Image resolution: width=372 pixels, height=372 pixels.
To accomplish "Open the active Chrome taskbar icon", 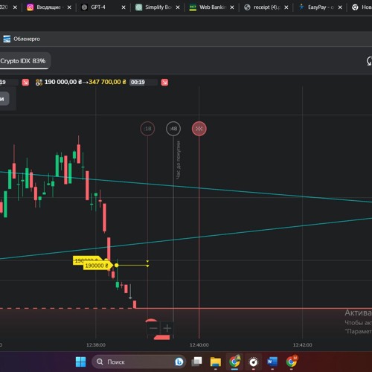I will [x=234, y=362].
